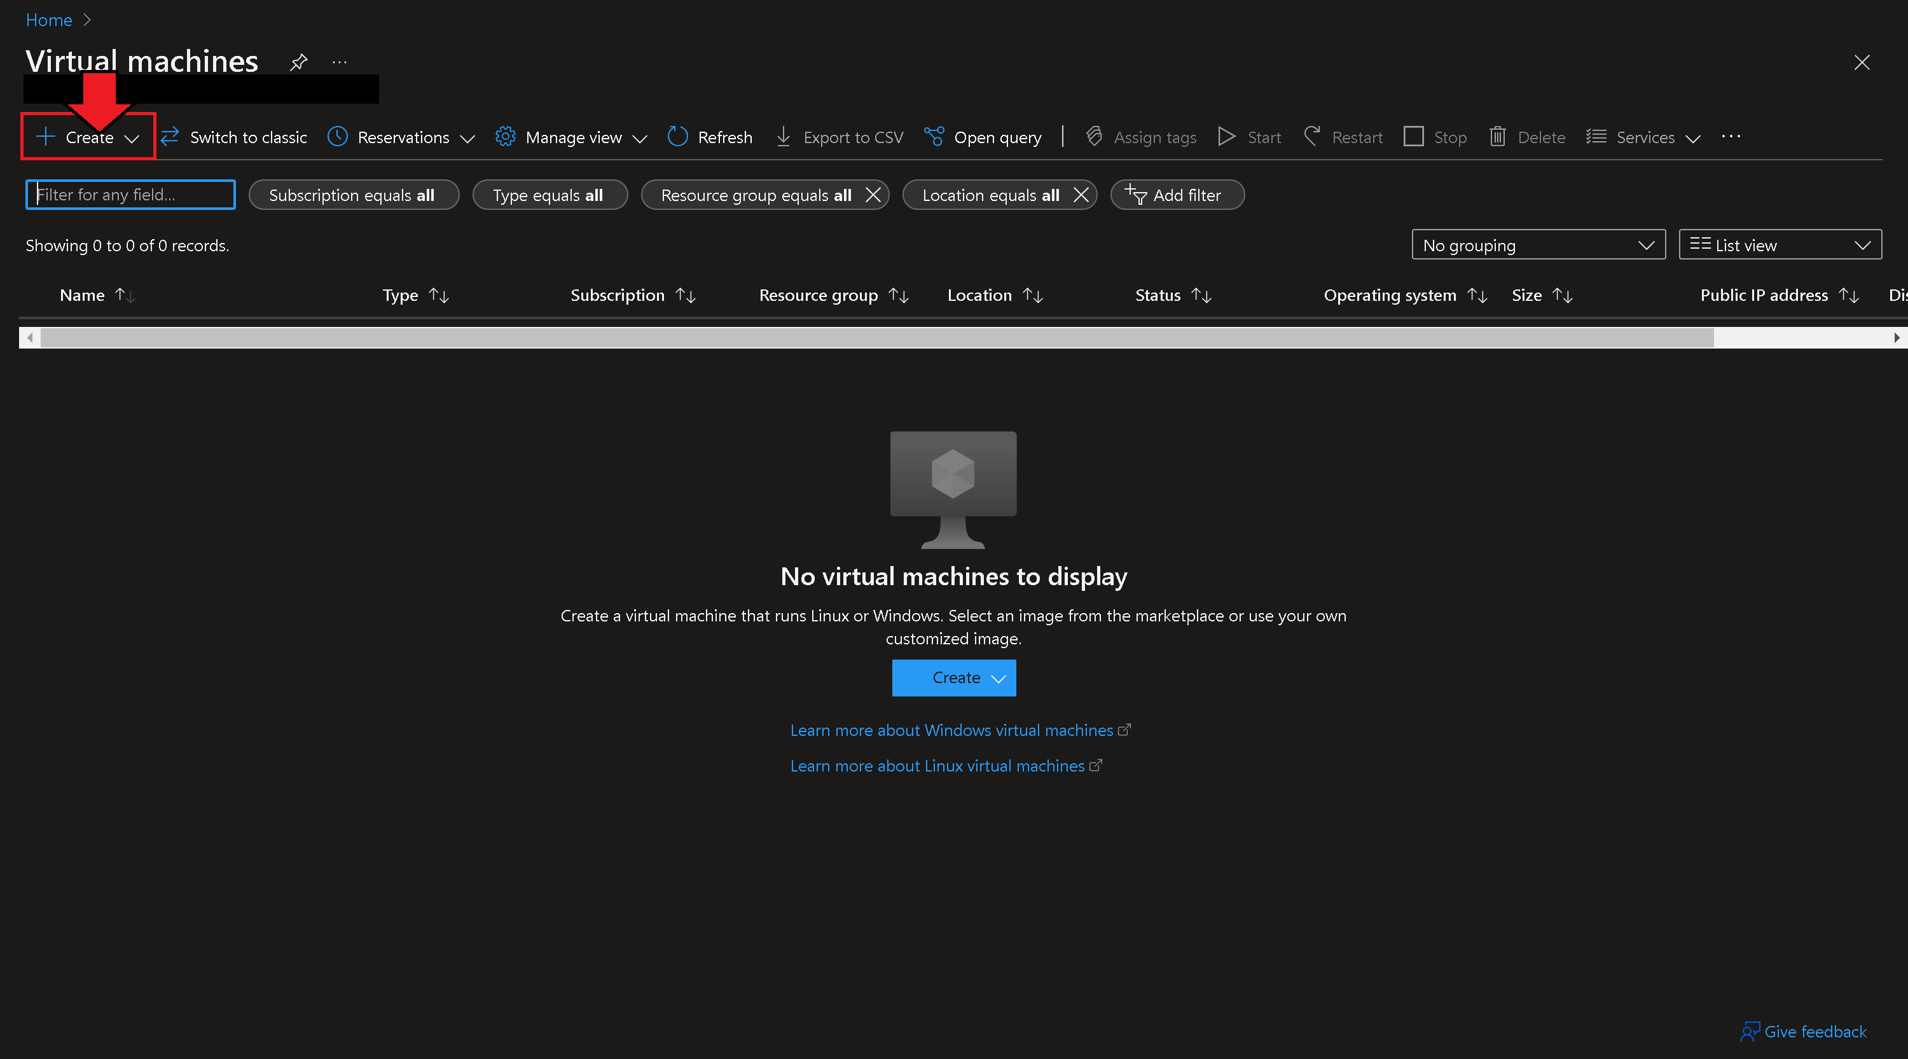This screenshot has width=1908, height=1059.
Task: Pin the Virtual machines page
Action: (x=298, y=62)
